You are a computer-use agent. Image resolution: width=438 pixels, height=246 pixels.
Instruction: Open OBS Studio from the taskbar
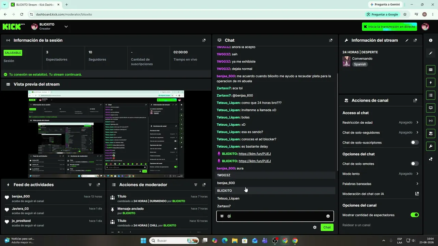(275, 241)
